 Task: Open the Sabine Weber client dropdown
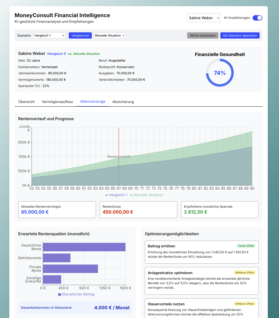[x=203, y=18]
